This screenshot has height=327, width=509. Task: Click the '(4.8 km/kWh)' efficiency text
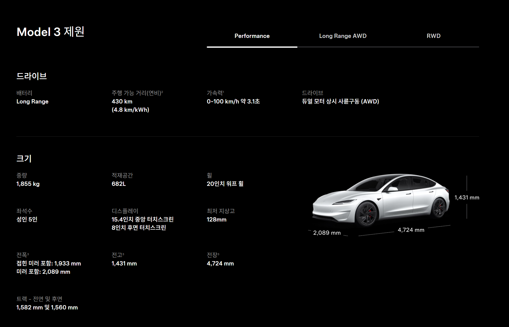point(130,110)
